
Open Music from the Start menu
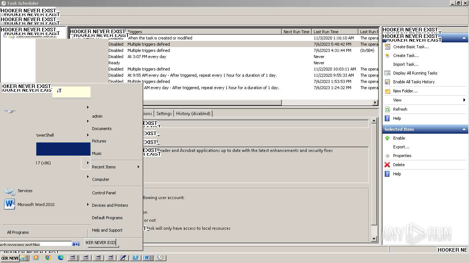[97, 153]
